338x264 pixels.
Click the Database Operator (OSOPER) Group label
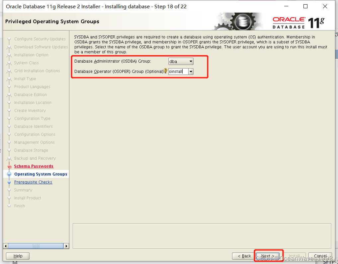pos(119,71)
